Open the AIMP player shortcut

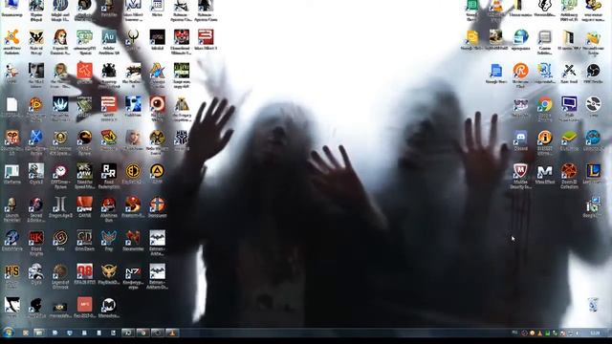157,171
